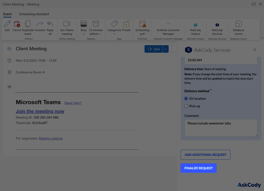The image size is (264, 191).
Task: Click the Client Meeting title text
Action: (x=31, y=49)
